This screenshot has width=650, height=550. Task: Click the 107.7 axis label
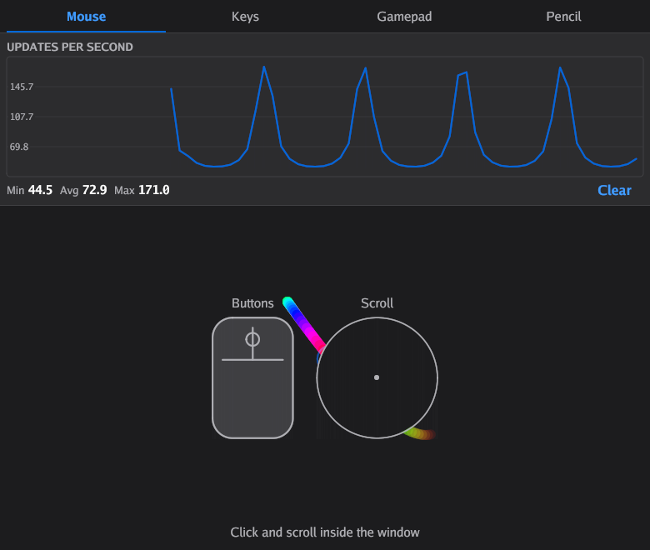coord(22,117)
